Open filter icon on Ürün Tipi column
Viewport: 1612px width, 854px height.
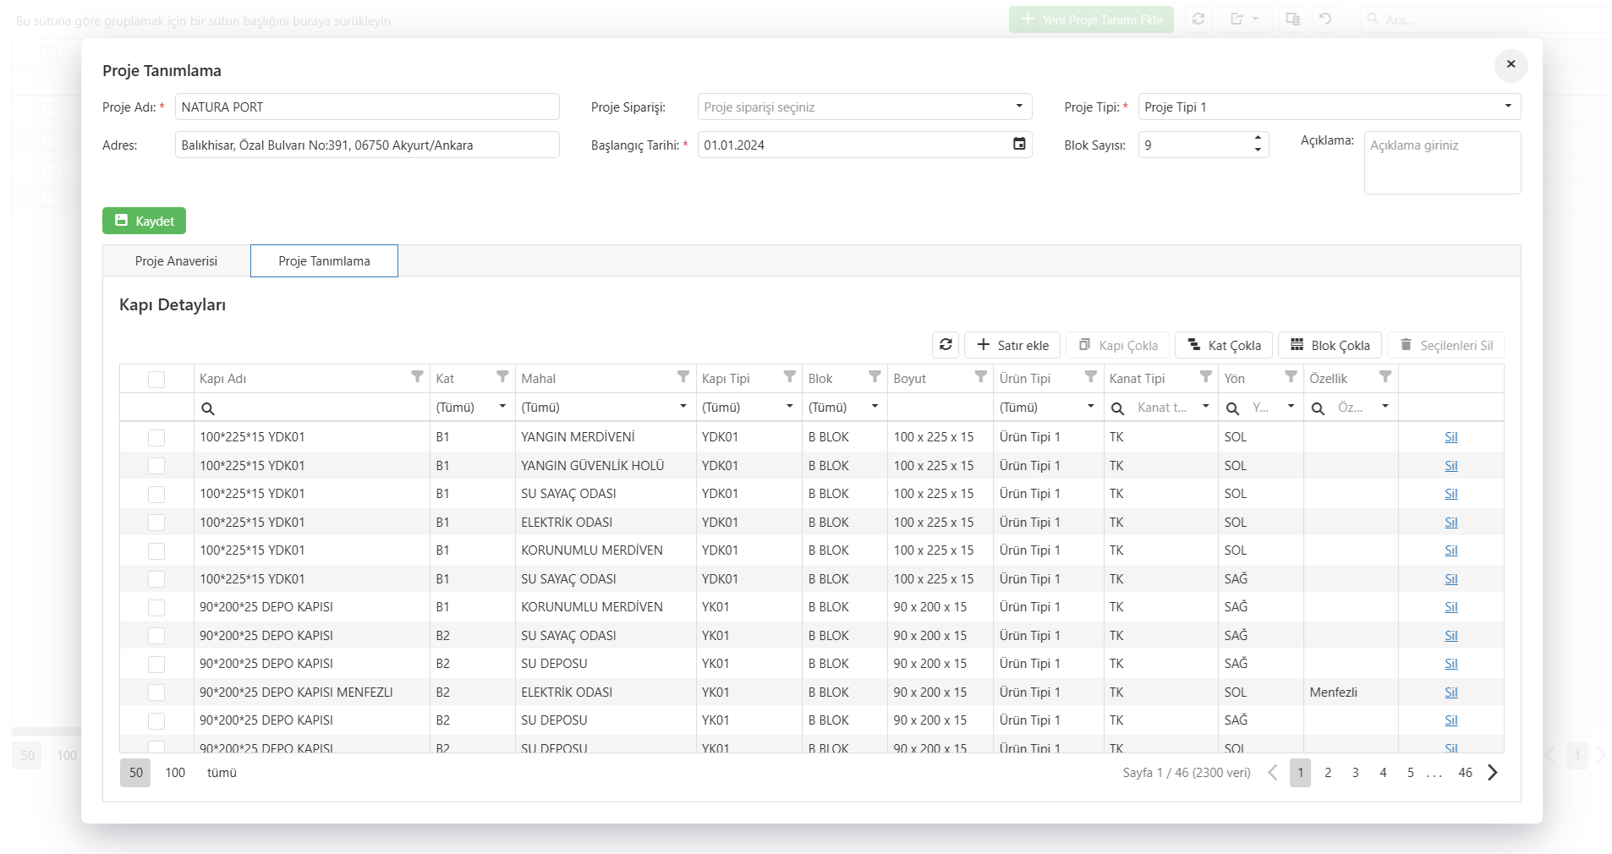point(1091,377)
